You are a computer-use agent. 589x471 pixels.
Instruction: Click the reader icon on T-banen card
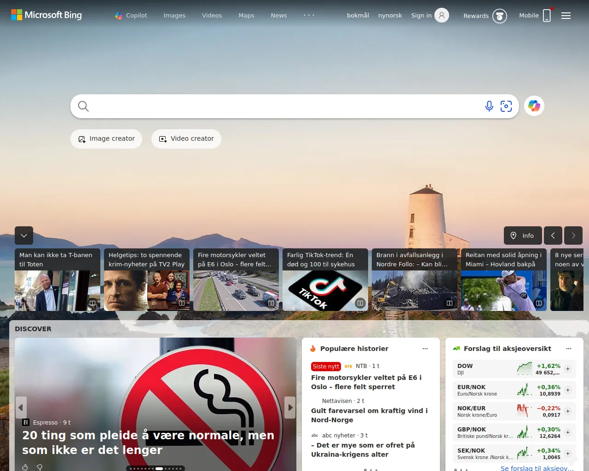pos(92,303)
